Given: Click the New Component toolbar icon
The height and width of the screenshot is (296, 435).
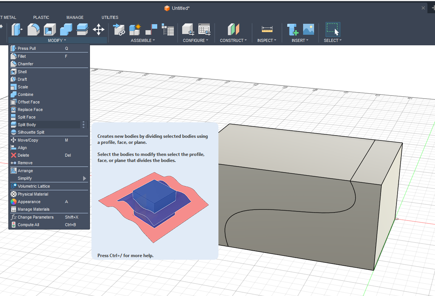Looking at the screenshot, I should (x=135, y=29).
